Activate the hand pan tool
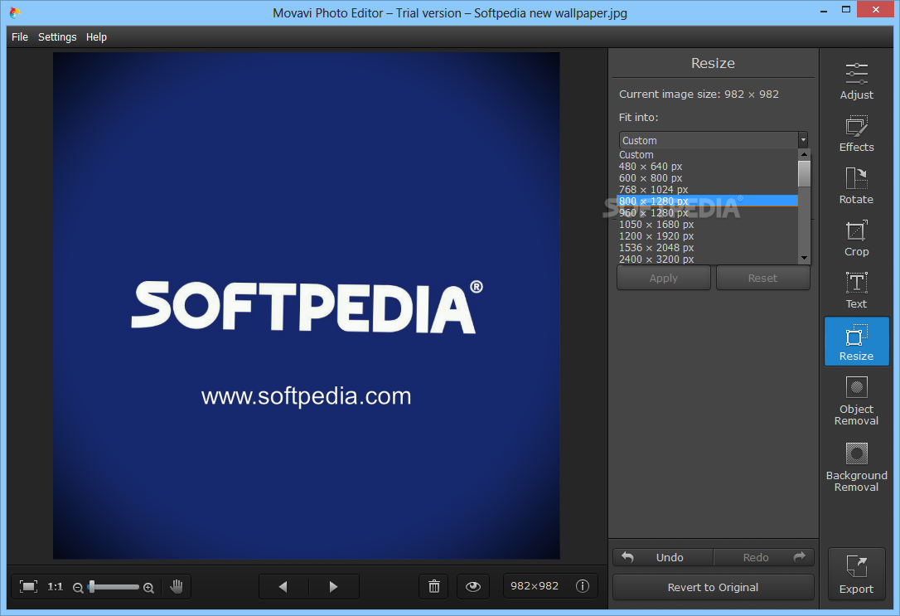 coord(177,586)
